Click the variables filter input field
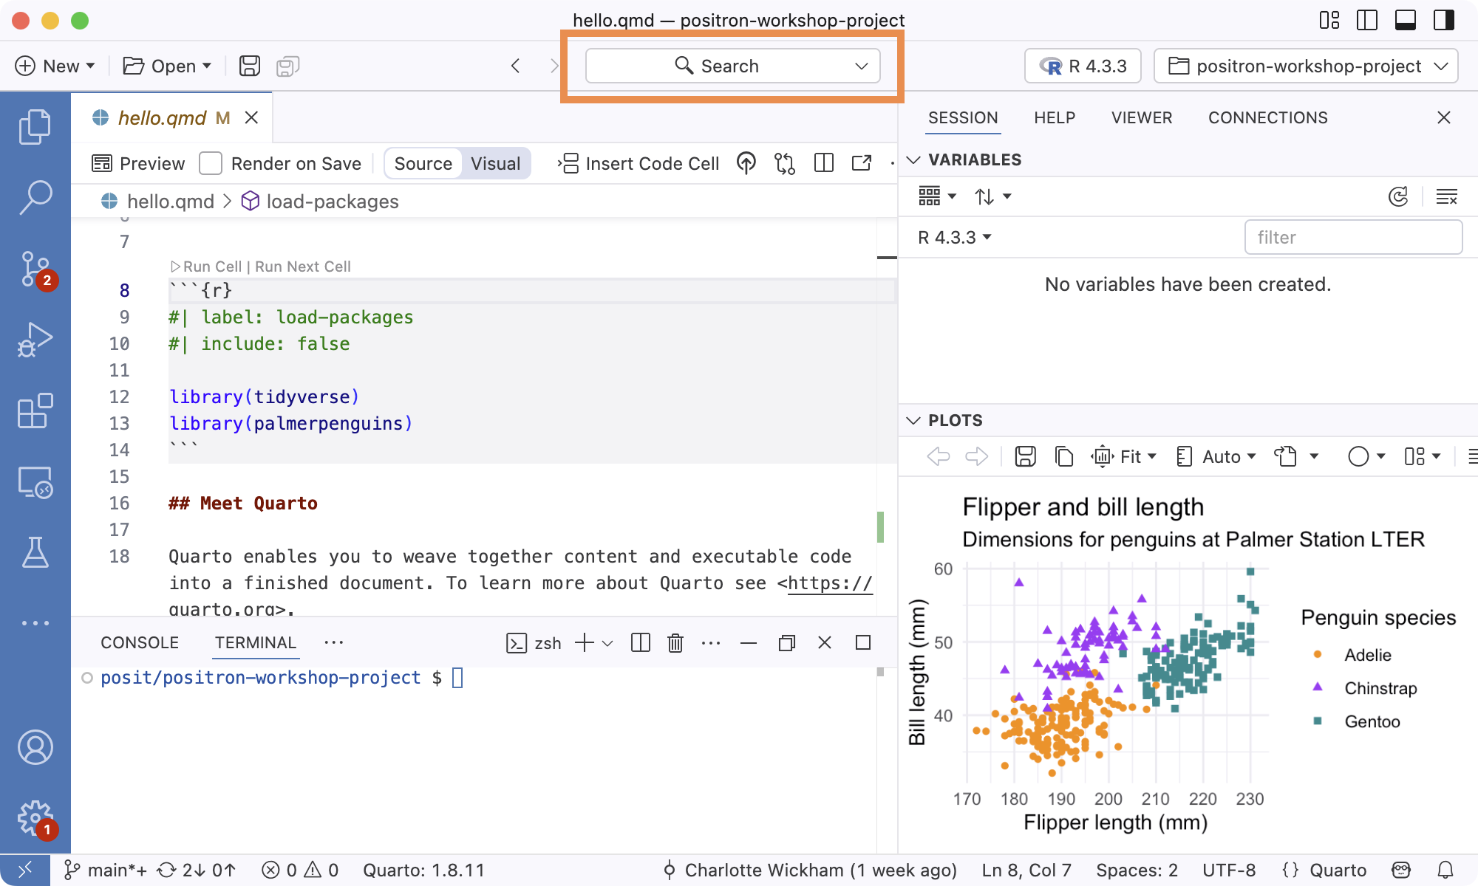The image size is (1478, 886). tap(1353, 237)
